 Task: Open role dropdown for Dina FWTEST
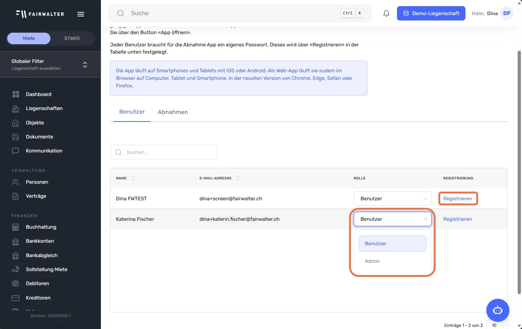point(393,198)
